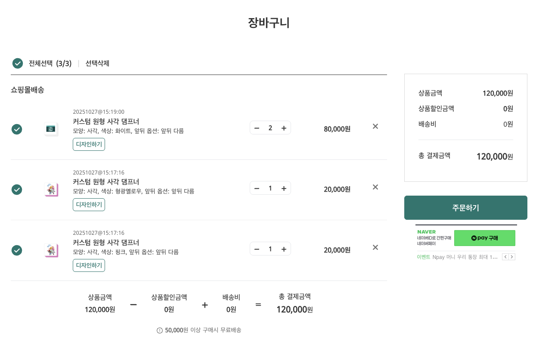Open the white dampener product thumbnail
The image size is (536, 346).
(x=51, y=129)
